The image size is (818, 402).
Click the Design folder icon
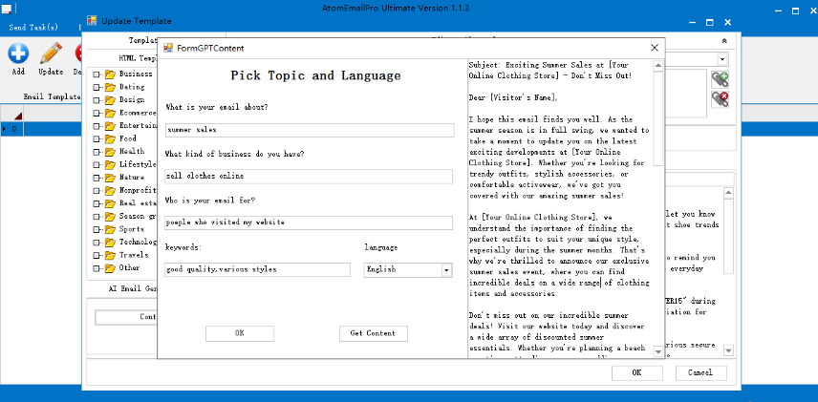tap(110, 99)
